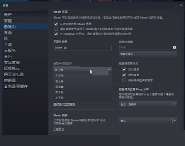This screenshot has width=185, height=146.
Task: Toggle Big Picture overlay with controller checkbox
Action: [56, 29]
